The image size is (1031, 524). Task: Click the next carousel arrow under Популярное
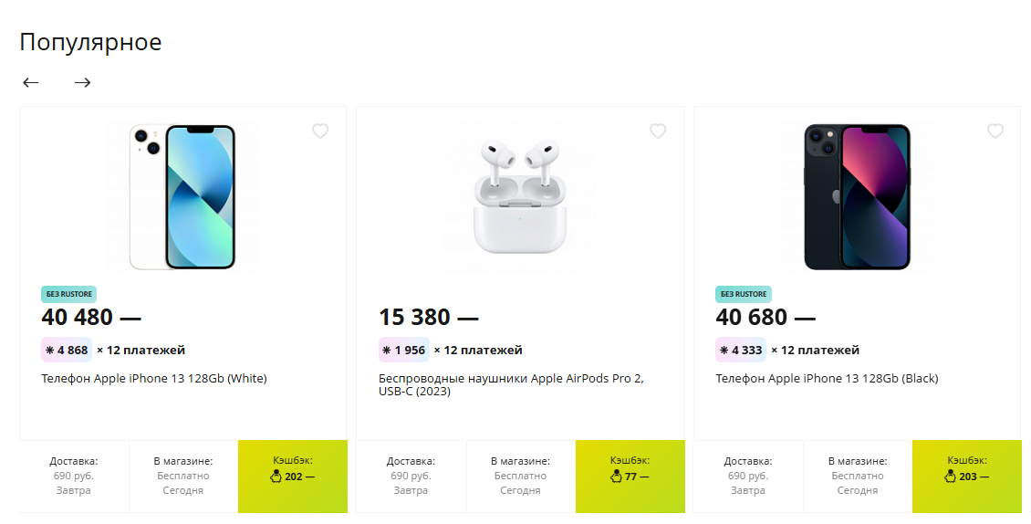(83, 83)
